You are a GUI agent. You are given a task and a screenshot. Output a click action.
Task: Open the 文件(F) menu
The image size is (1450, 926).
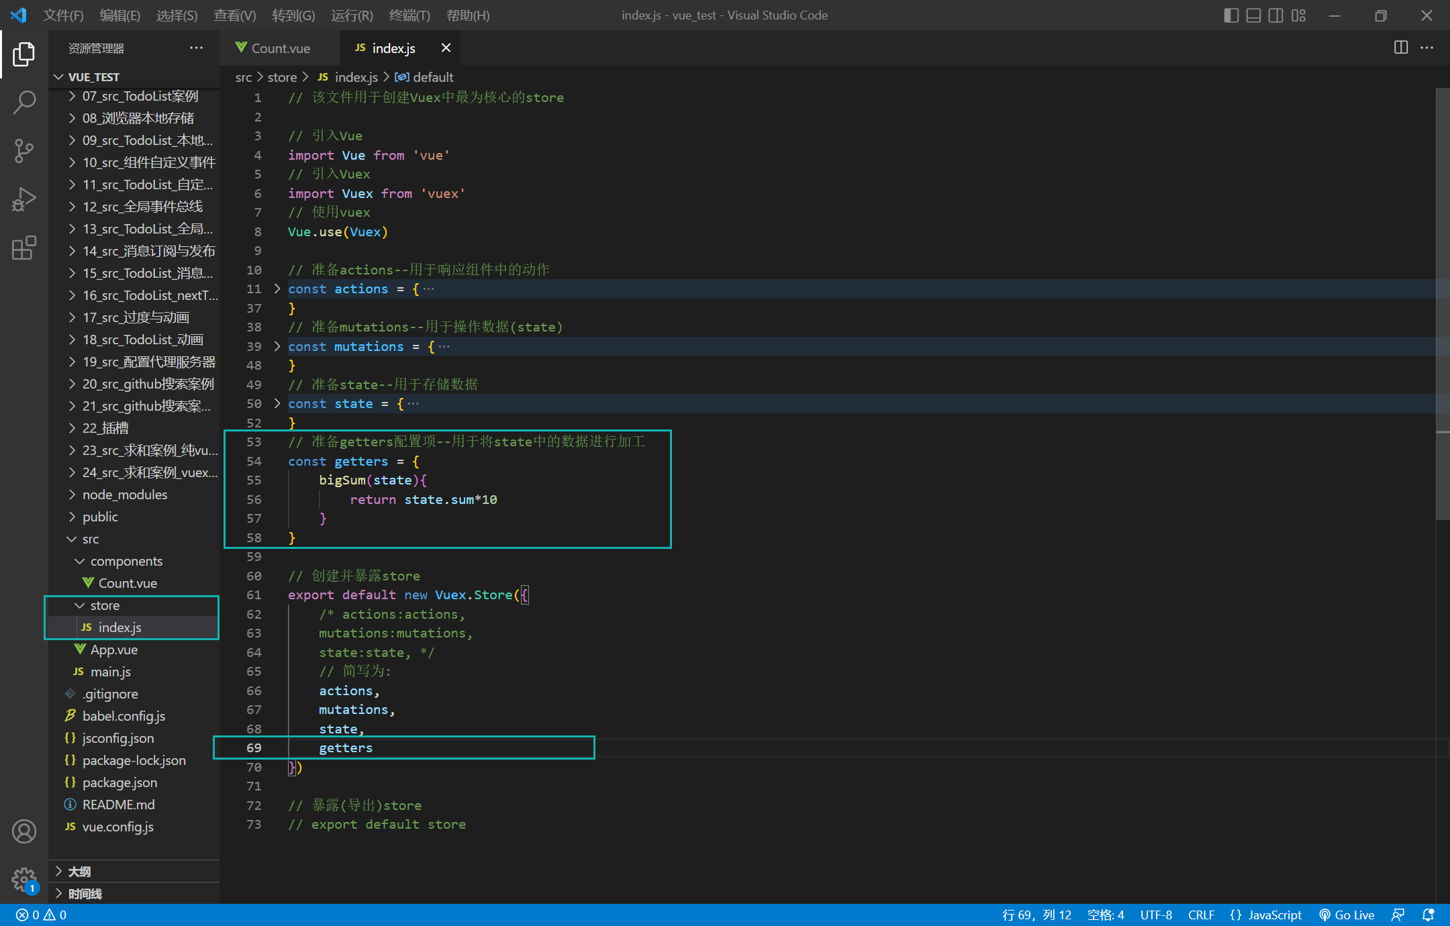[63, 15]
